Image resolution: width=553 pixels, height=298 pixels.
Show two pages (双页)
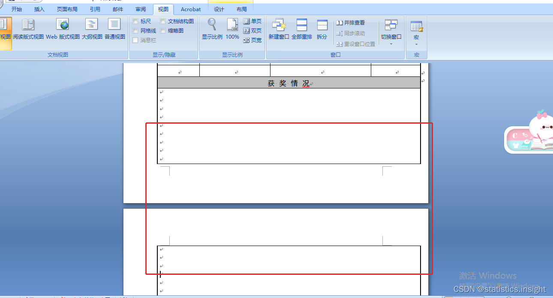click(x=252, y=31)
